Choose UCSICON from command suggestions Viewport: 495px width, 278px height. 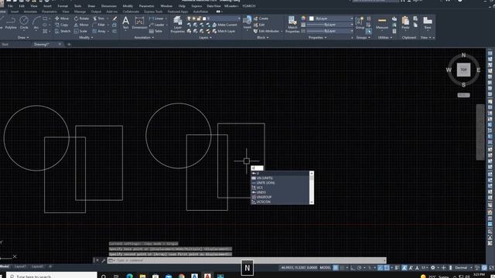[280, 202]
